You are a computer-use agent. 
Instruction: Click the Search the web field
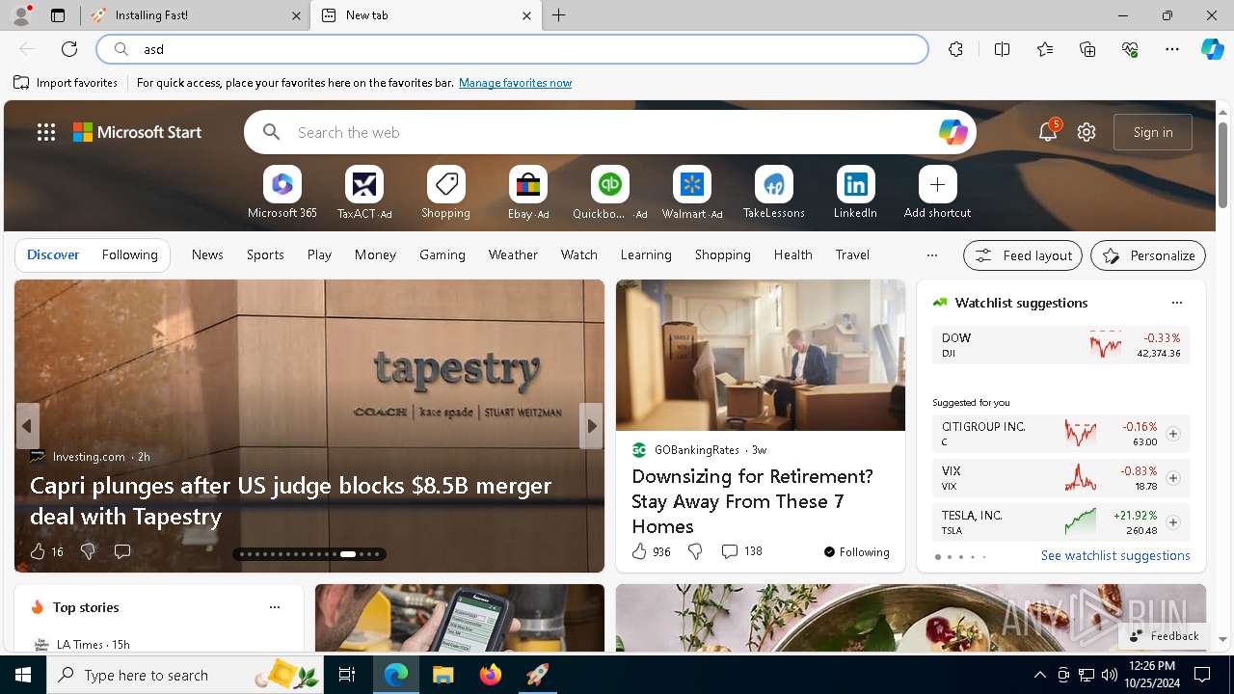click(x=609, y=132)
